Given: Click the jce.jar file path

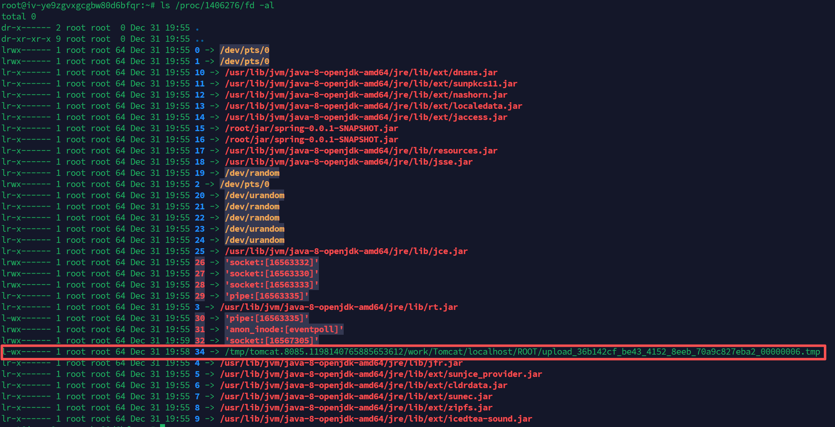Looking at the screenshot, I should click(346, 251).
